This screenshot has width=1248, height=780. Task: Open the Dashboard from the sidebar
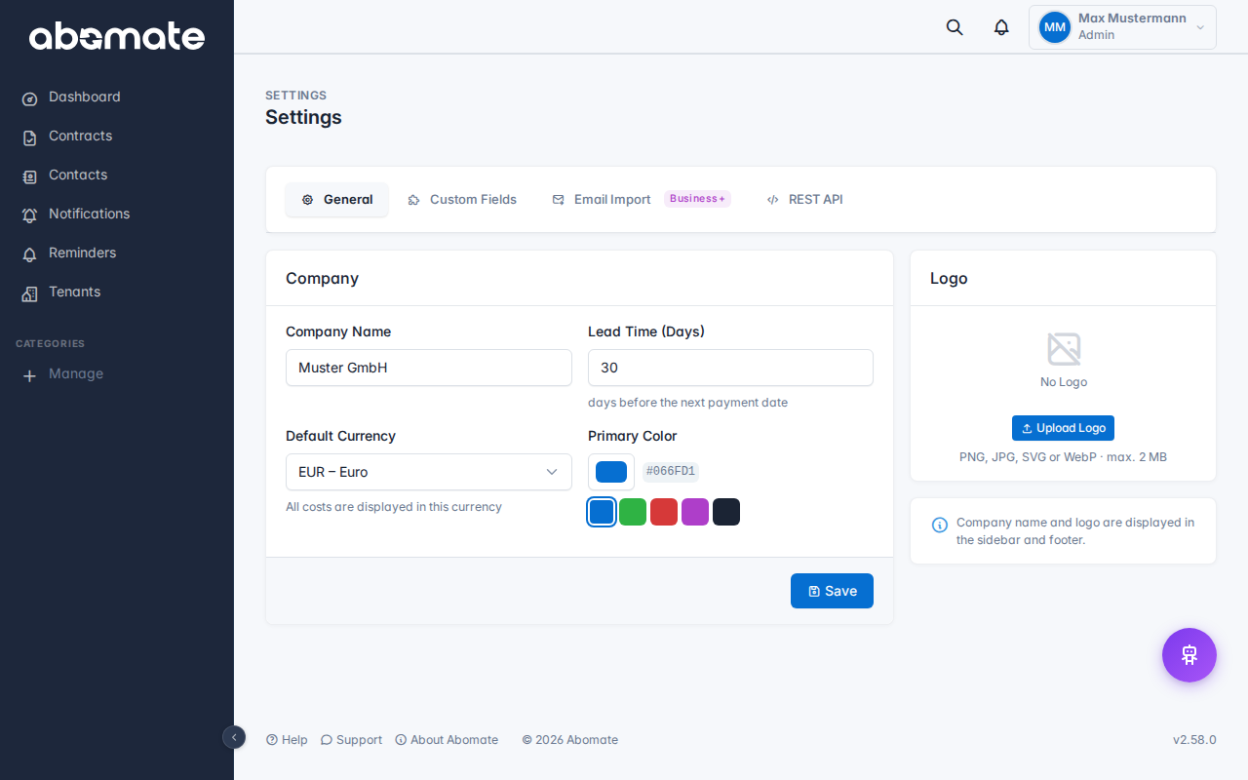click(84, 97)
